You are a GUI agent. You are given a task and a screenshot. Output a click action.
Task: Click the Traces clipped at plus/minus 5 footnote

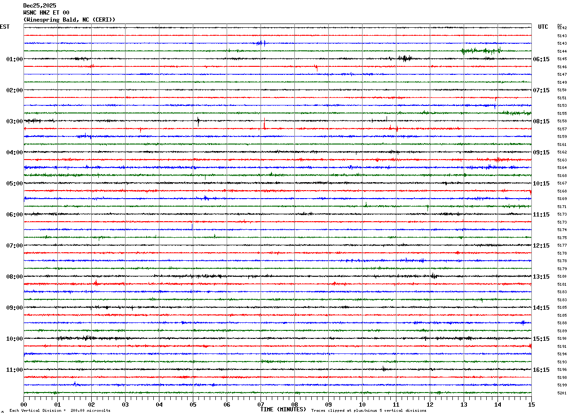[369, 411]
